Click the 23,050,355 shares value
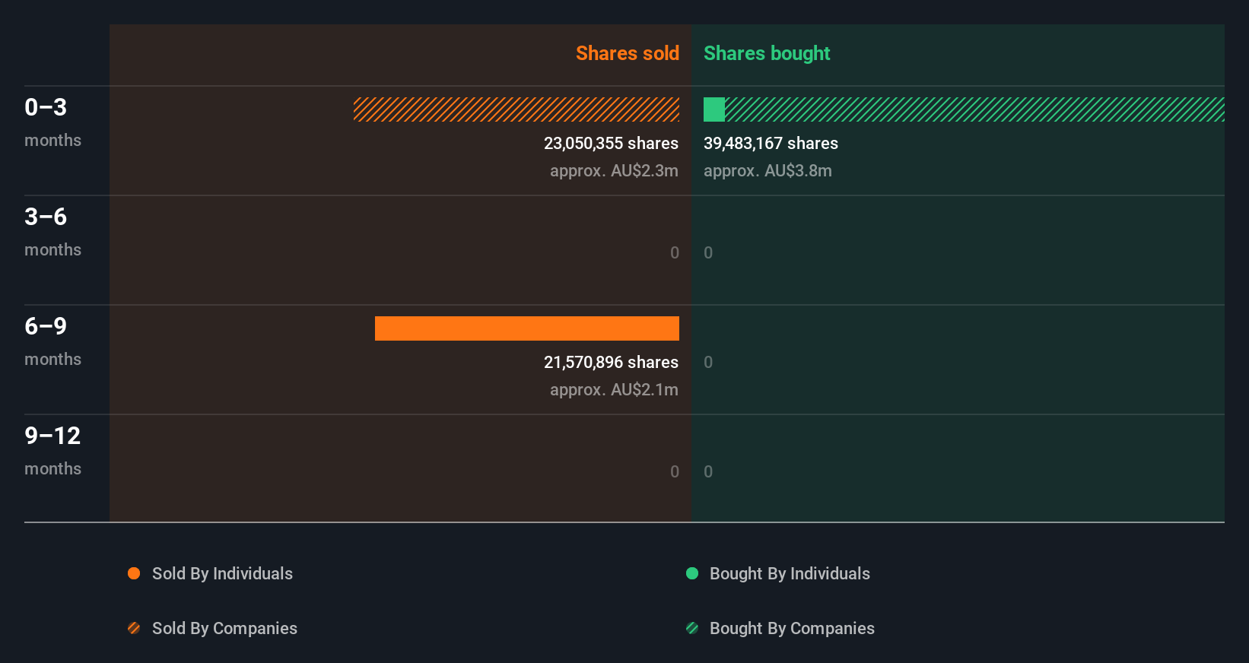1249x663 pixels. (x=611, y=143)
